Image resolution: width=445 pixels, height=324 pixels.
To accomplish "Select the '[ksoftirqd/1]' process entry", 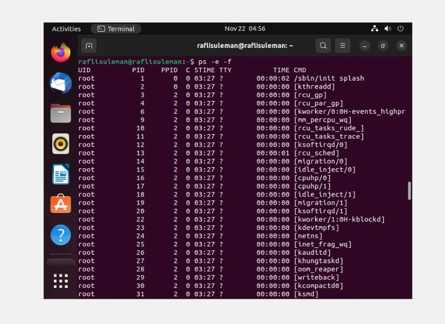I will (321, 211).
